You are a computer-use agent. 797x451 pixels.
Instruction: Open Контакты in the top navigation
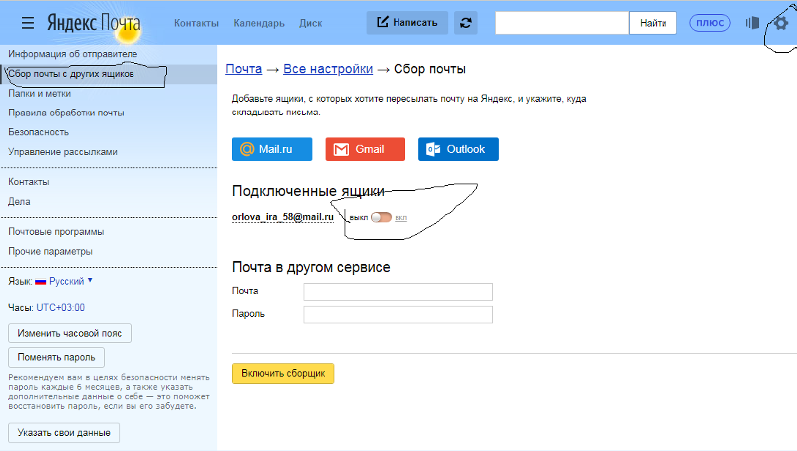click(x=196, y=23)
